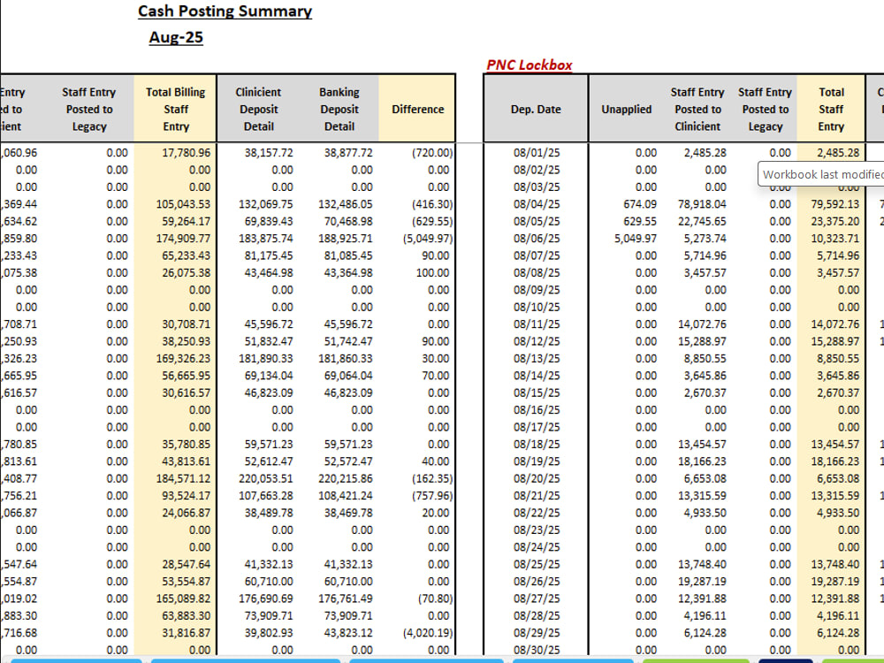This screenshot has width=884, height=663.
Task: Select the 78,918.04 staff entry cell
Action: [x=702, y=204]
